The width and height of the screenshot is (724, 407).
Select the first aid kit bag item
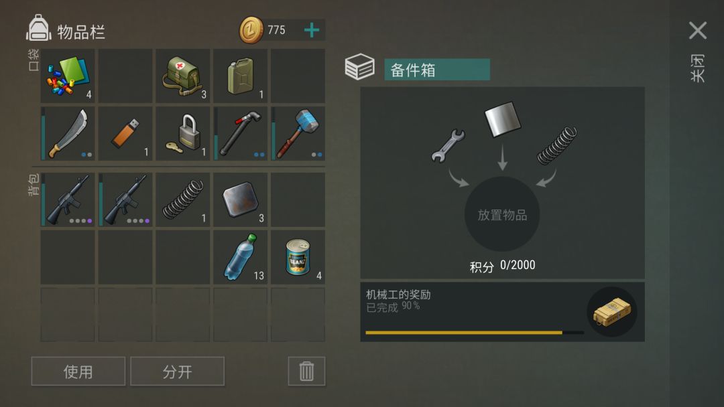(183, 76)
